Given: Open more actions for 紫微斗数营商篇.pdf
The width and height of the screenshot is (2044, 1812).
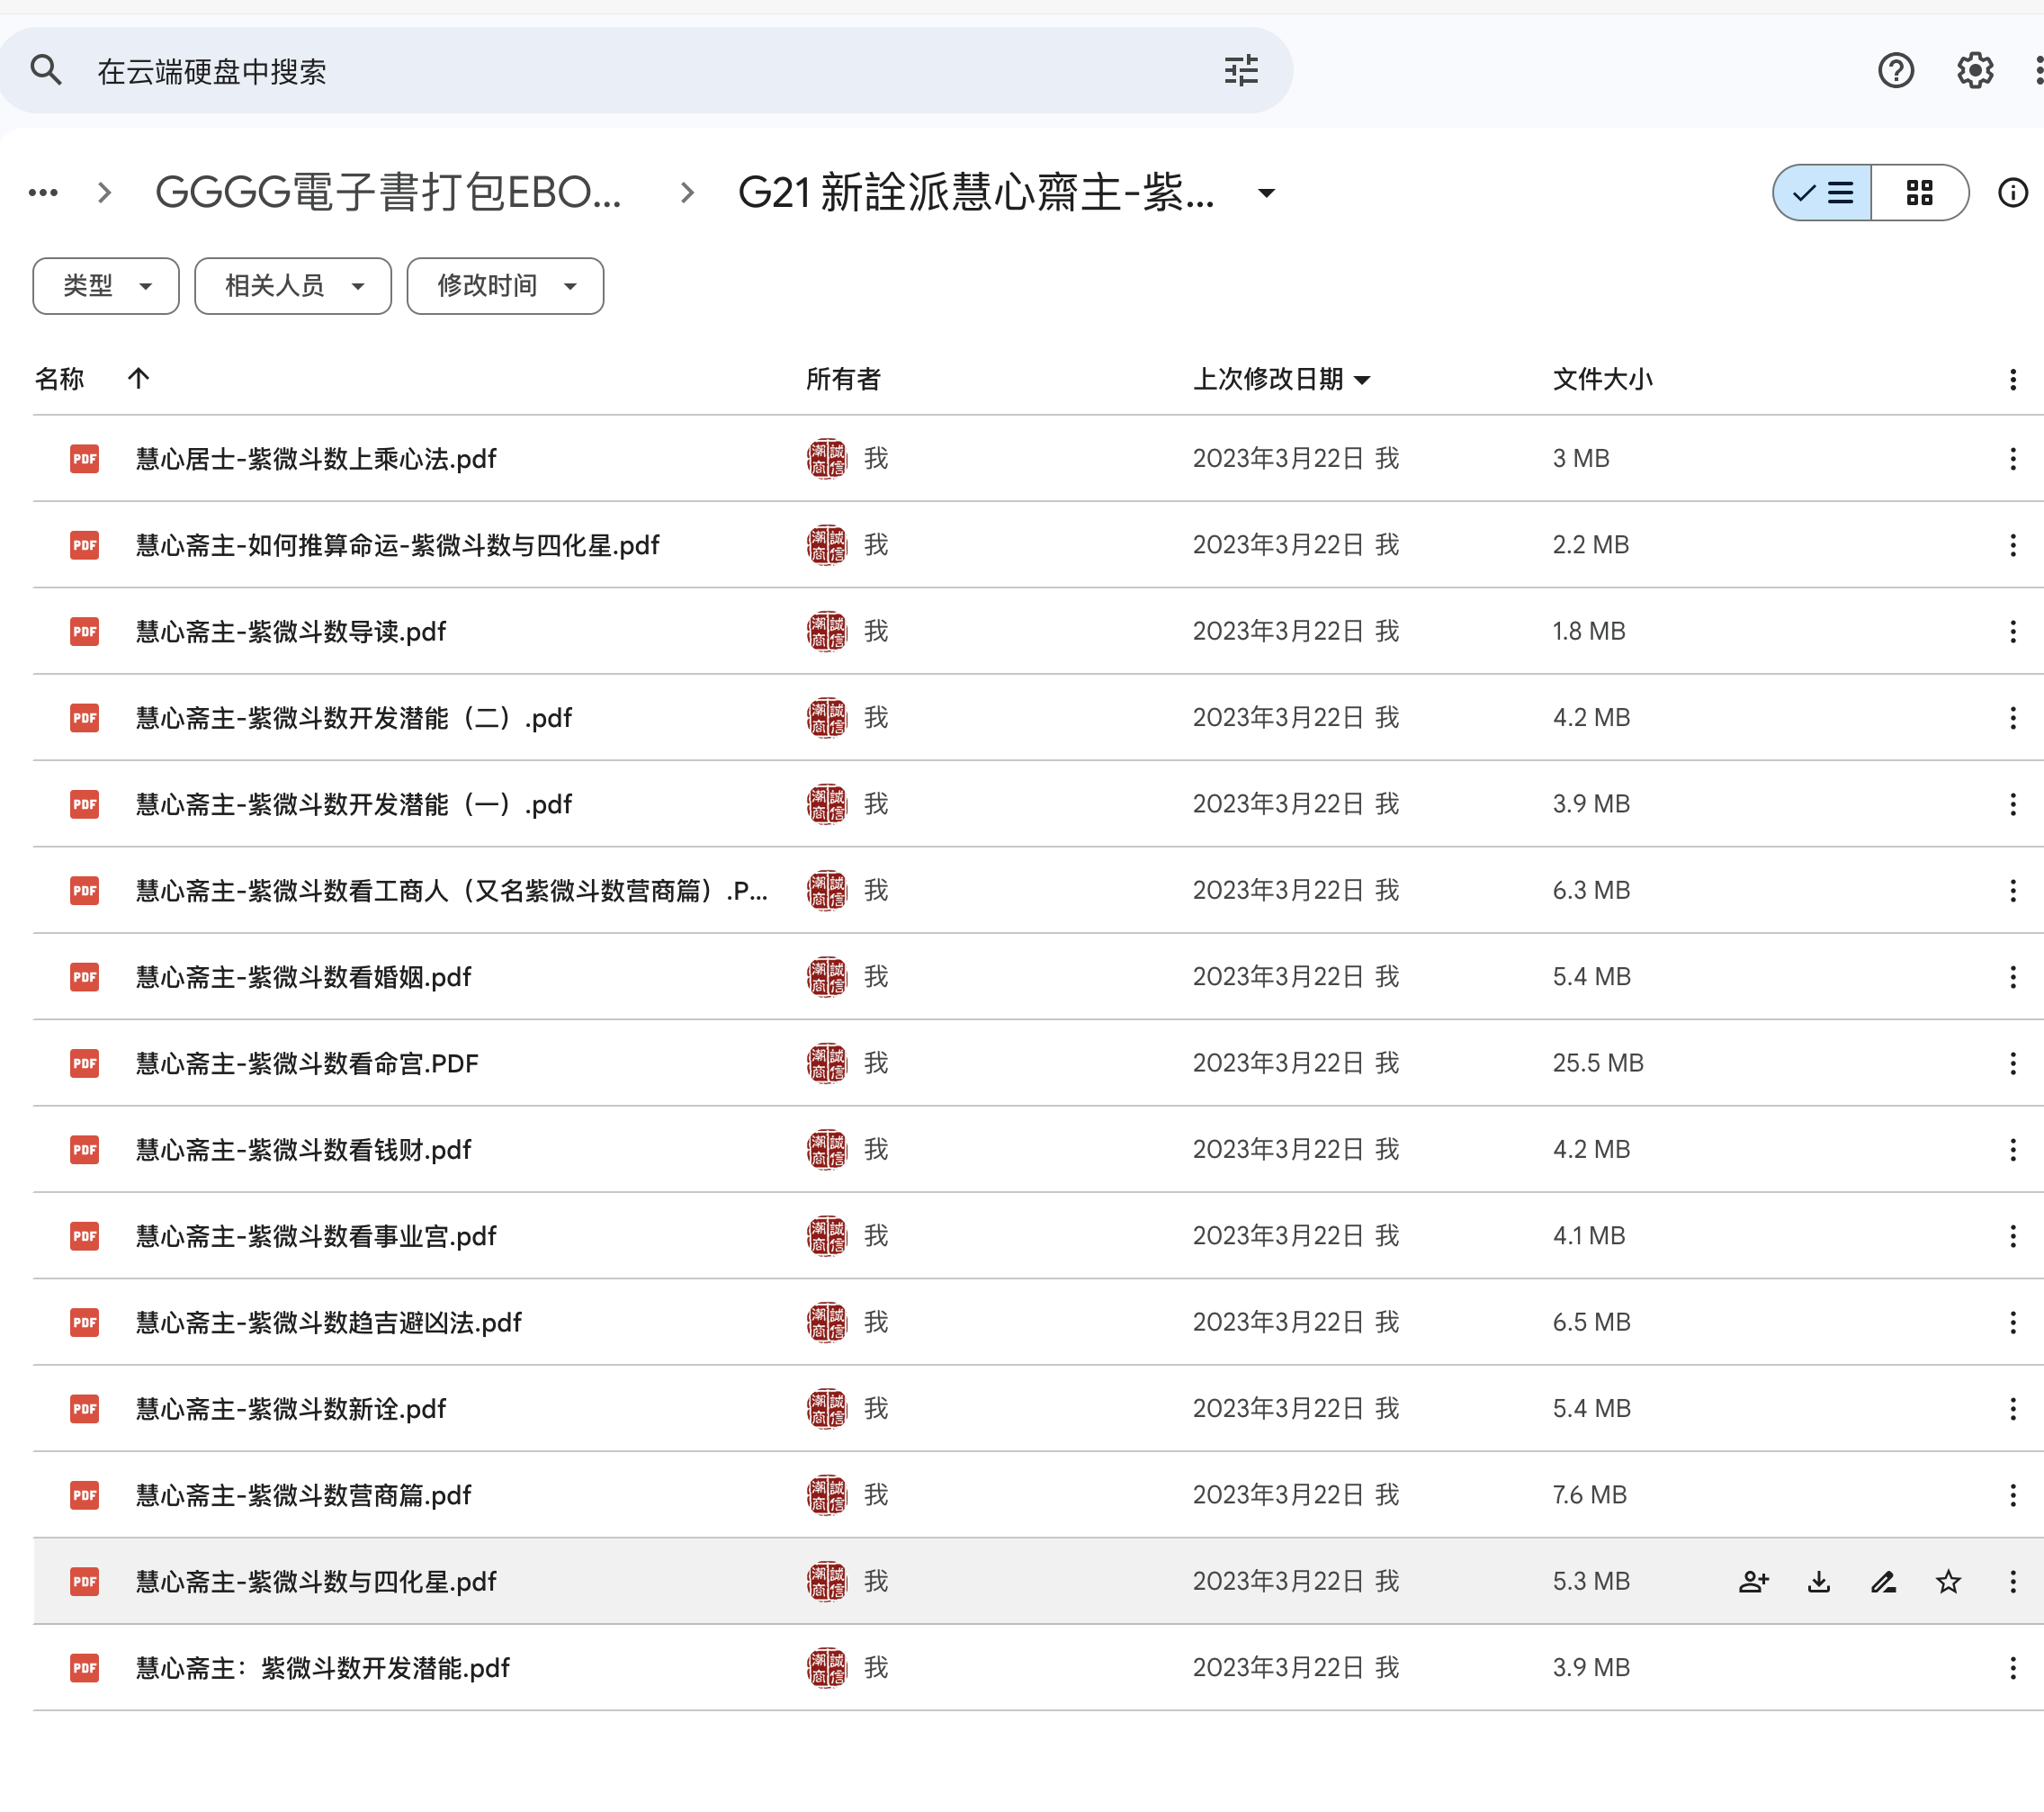Looking at the screenshot, I should point(2012,1495).
